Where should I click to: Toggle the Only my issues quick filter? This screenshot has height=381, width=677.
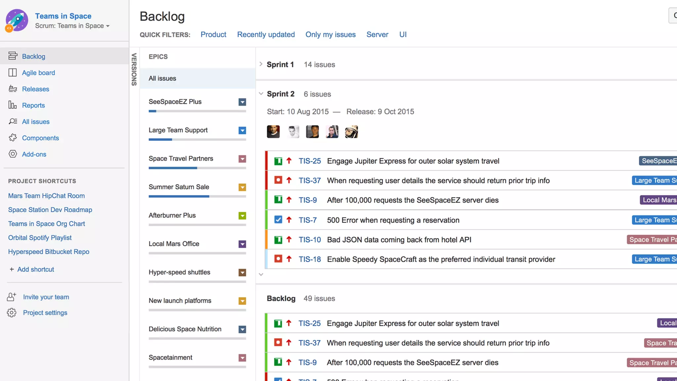[330, 34]
